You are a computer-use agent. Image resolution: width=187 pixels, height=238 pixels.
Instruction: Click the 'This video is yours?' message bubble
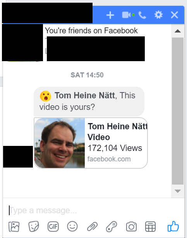click(89, 101)
